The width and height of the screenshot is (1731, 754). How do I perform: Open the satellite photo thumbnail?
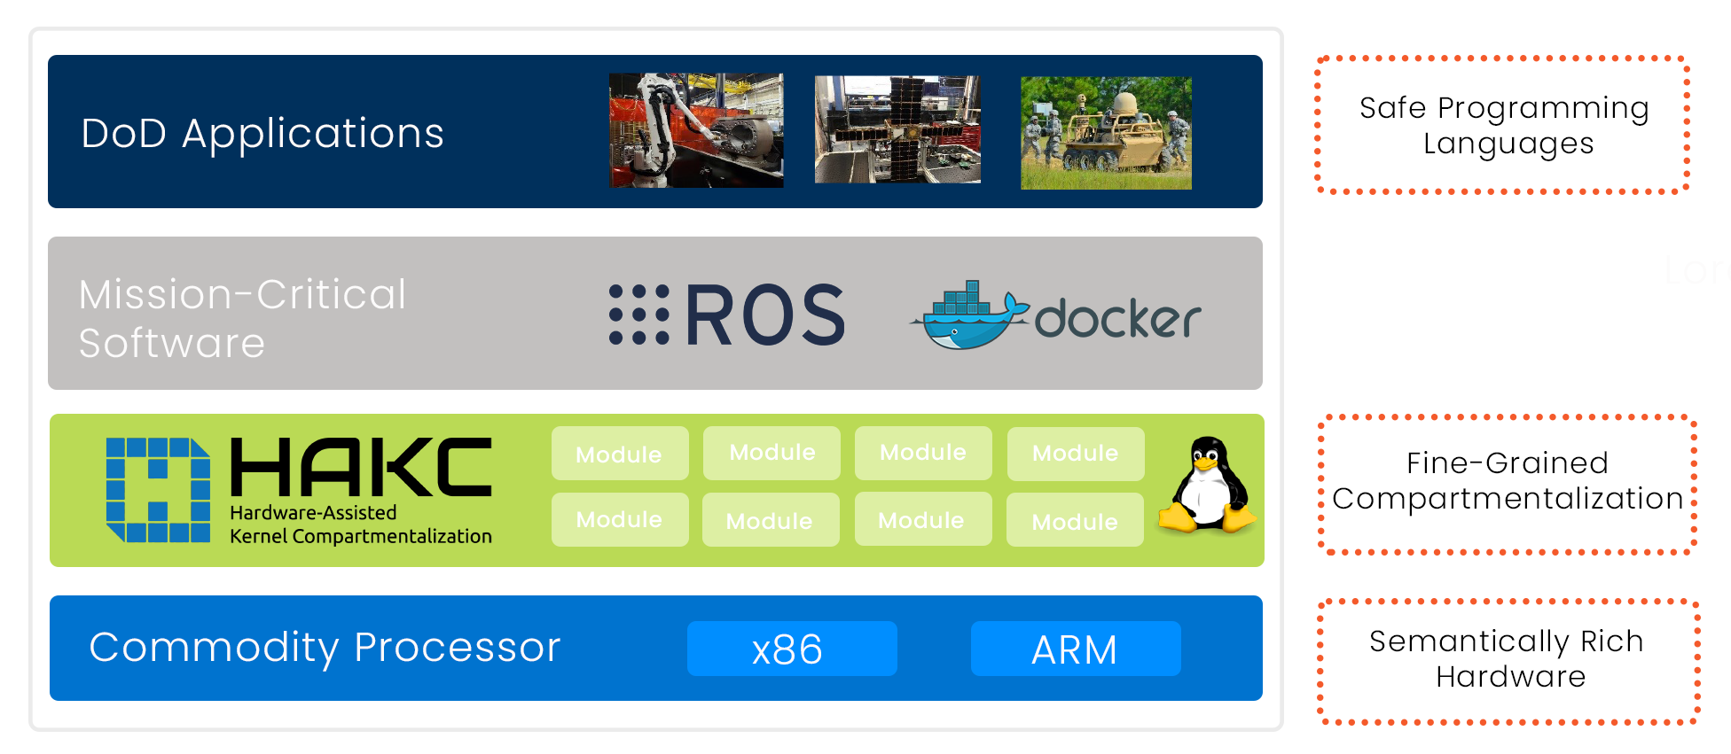(897, 129)
